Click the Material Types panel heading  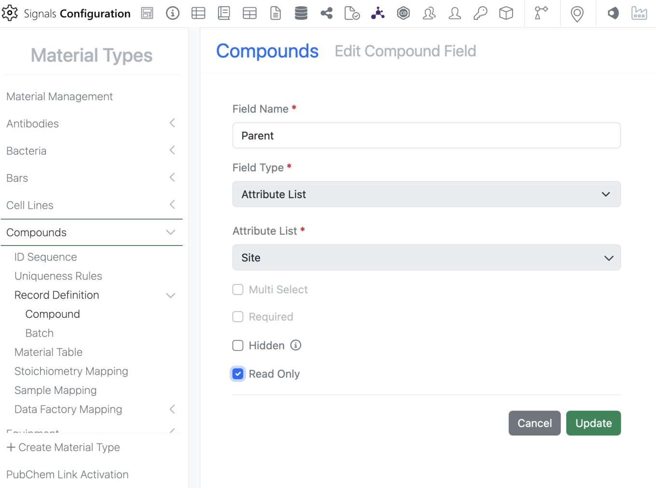(x=92, y=55)
